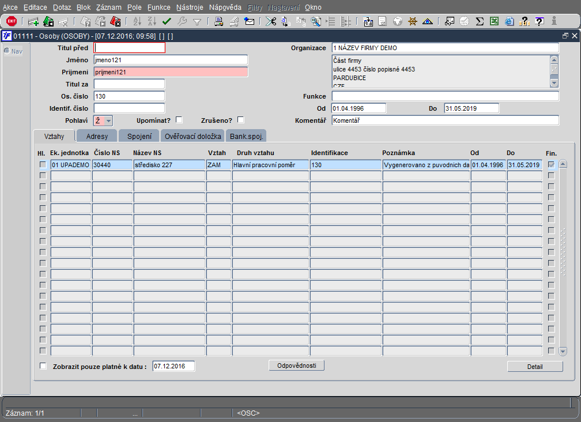The height and width of the screenshot is (422, 581).
Task: Toggle the Fin. checkbox in the ZAM row
Action: pos(552,164)
